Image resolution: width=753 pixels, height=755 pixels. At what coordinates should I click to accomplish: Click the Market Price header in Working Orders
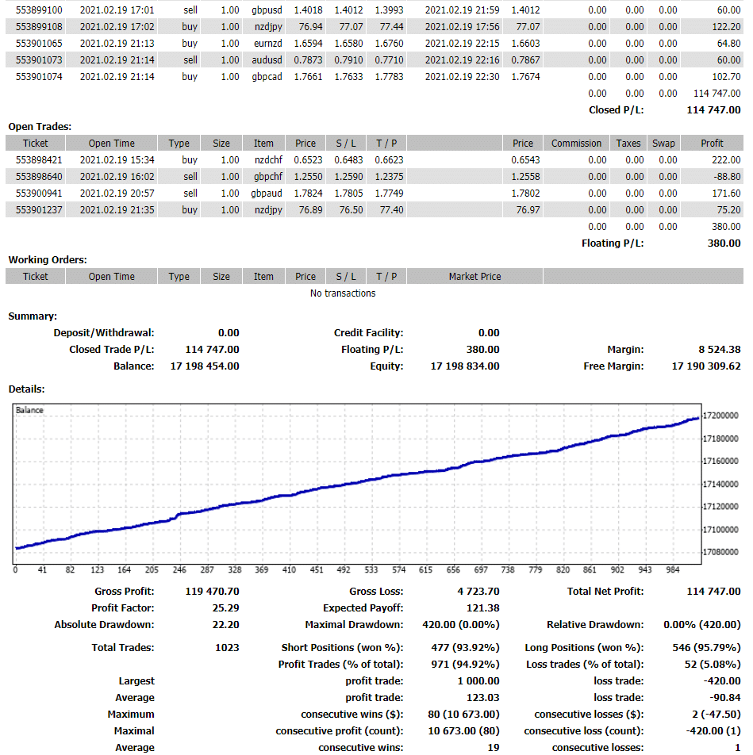(474, 277)
